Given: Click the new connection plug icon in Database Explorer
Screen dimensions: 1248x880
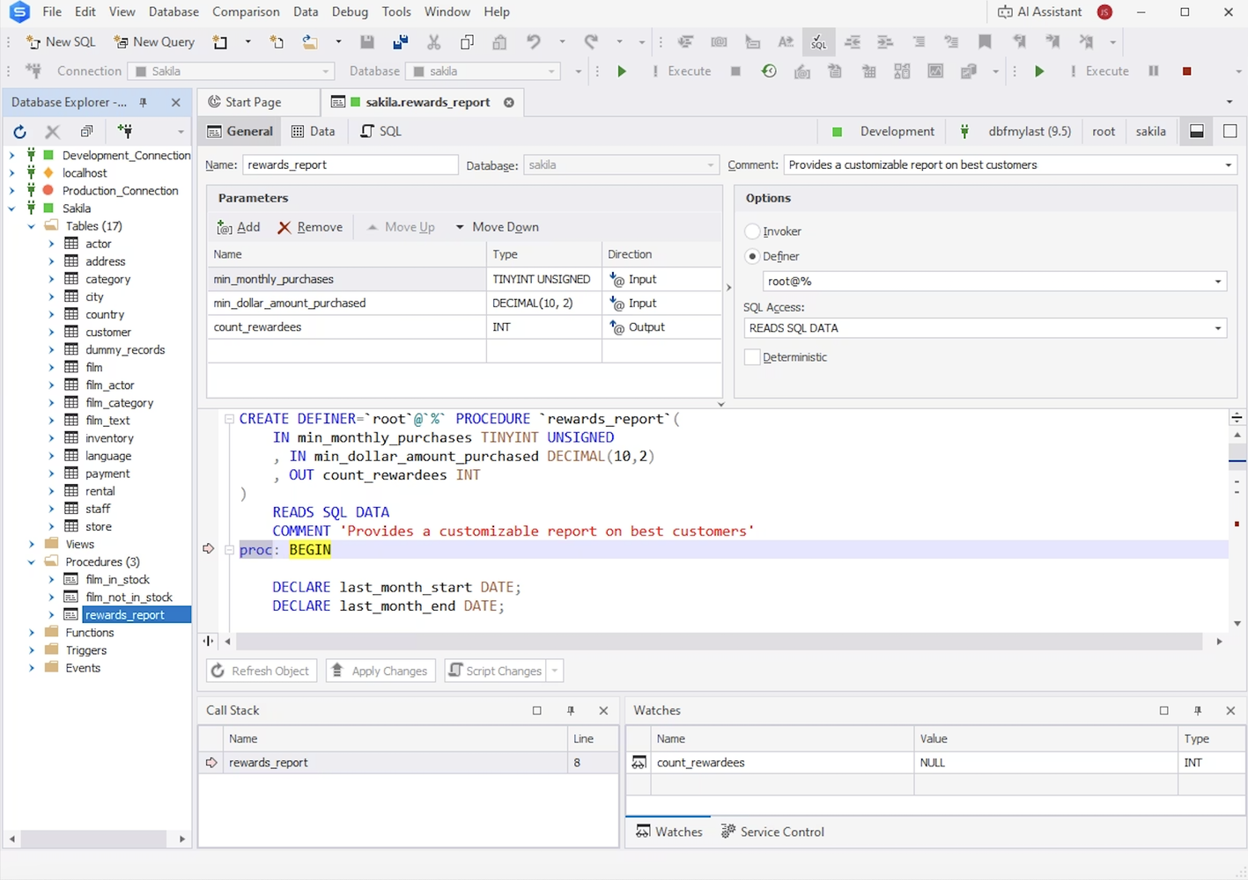Looking at the screenshot, I should tap(125, 132).
